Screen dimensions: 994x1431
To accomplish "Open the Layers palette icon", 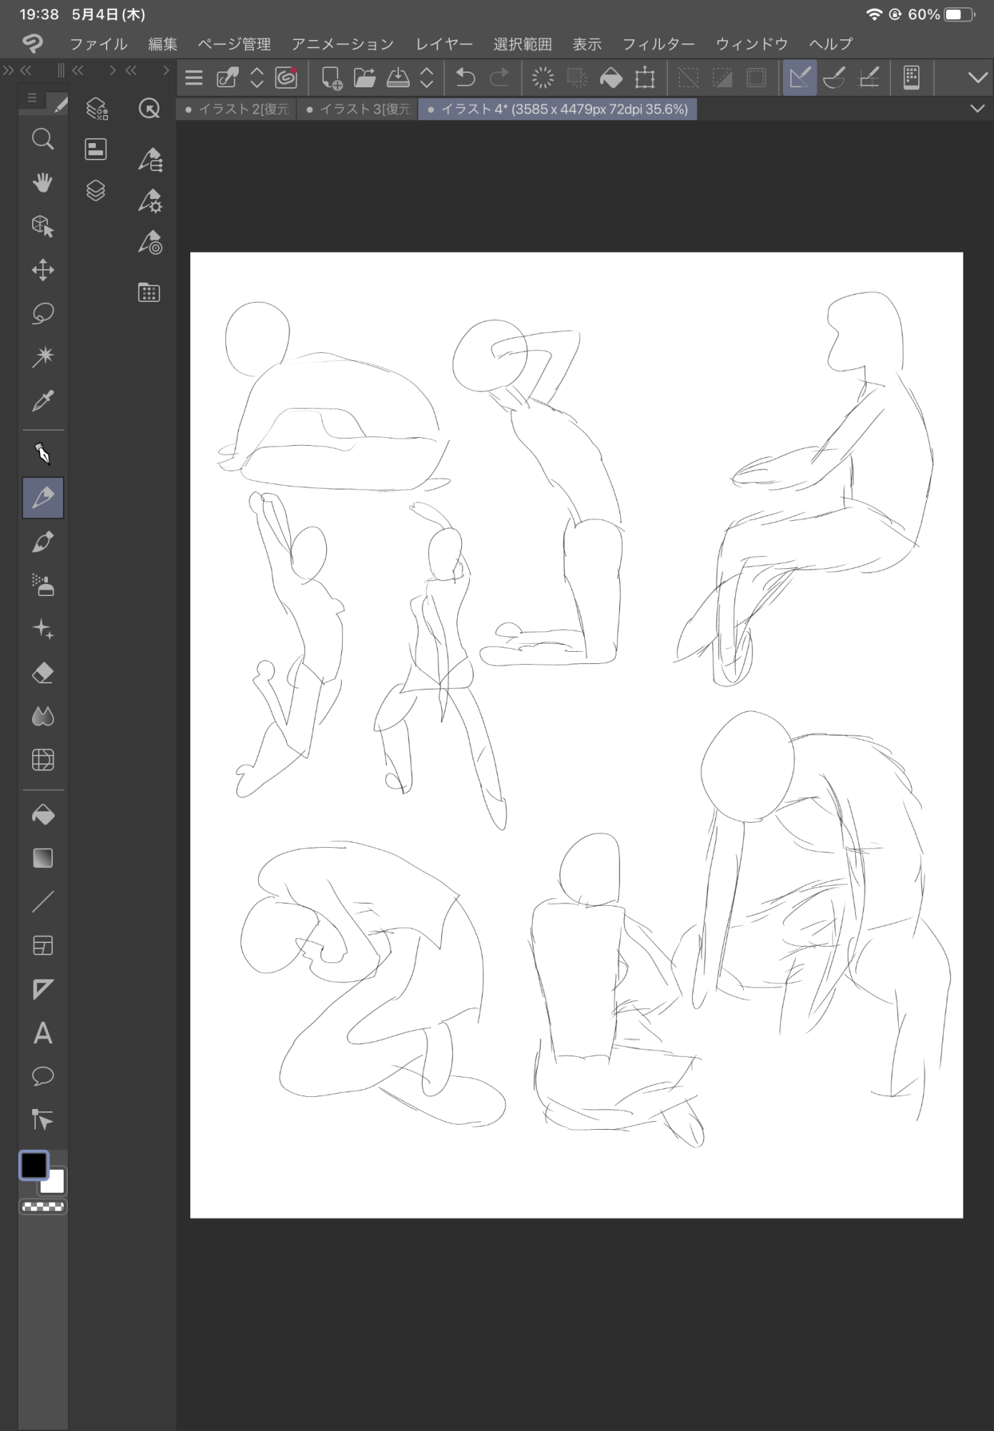I will click(96, 190).
